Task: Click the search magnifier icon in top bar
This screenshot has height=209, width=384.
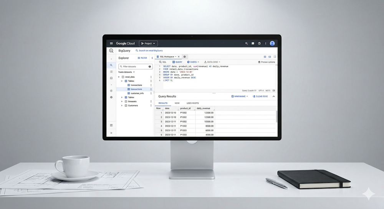Action: point(247,43)
